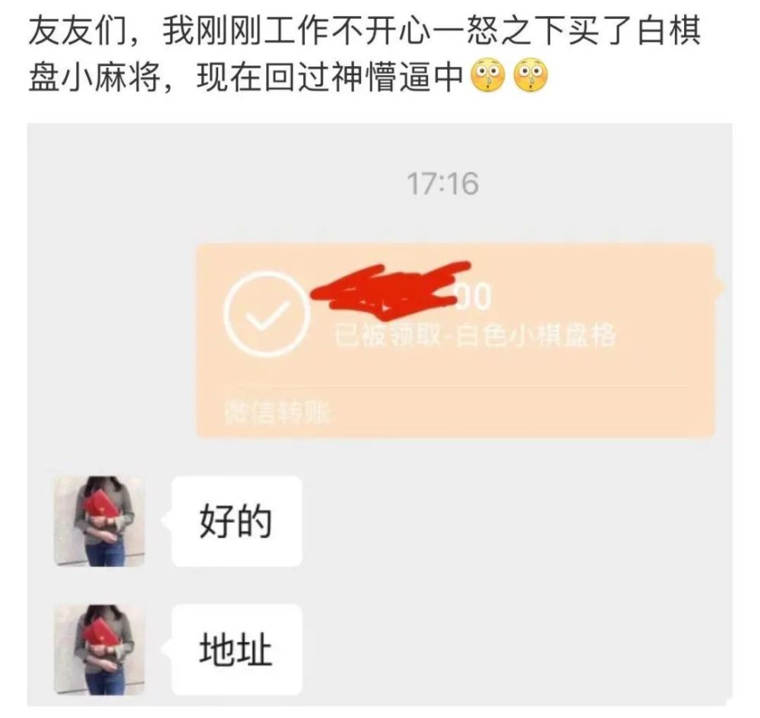Image resolution: width=760 pixels, height=718 pixels.
Task: Select the 地址 chat bubble
Action: coord(237,649)
